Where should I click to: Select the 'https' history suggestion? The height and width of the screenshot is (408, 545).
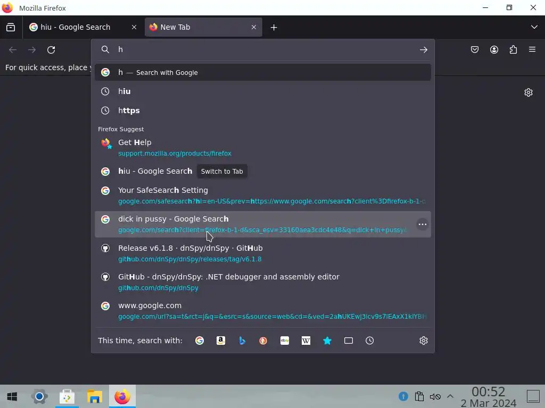263,110
